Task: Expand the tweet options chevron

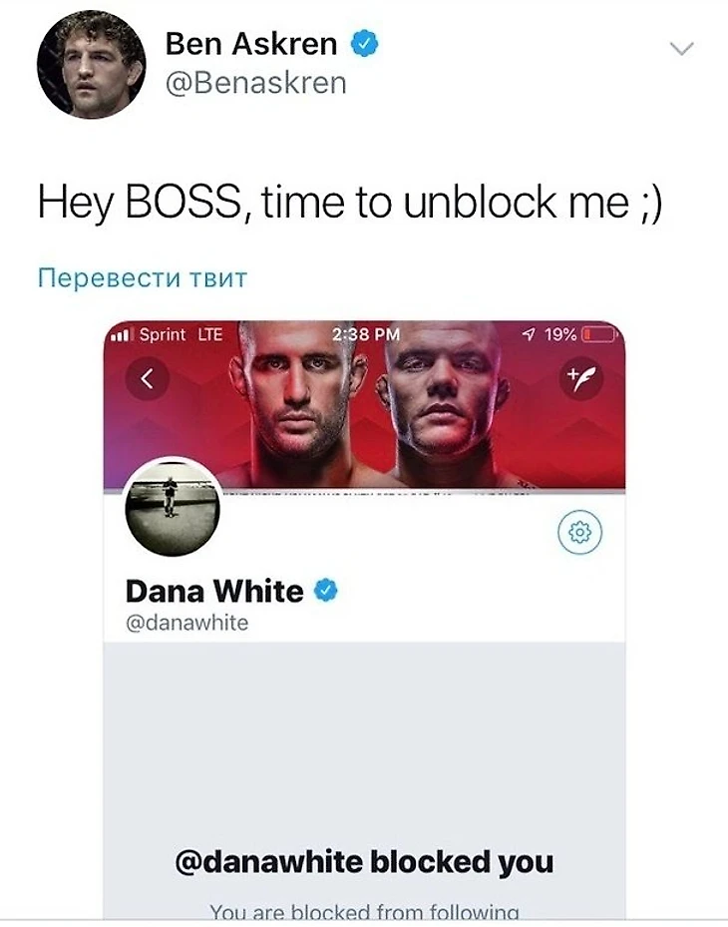Action: [682, 49]
